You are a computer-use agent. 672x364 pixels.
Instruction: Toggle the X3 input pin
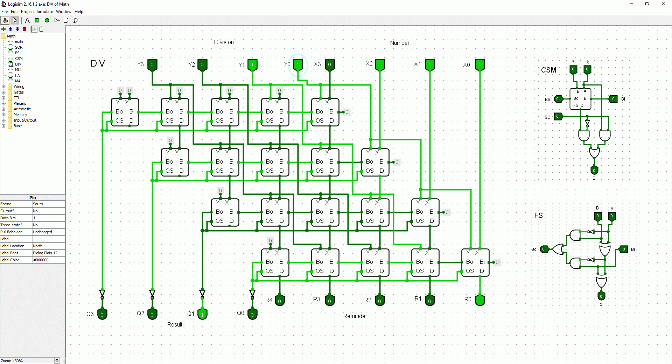[x=329, y=64]
